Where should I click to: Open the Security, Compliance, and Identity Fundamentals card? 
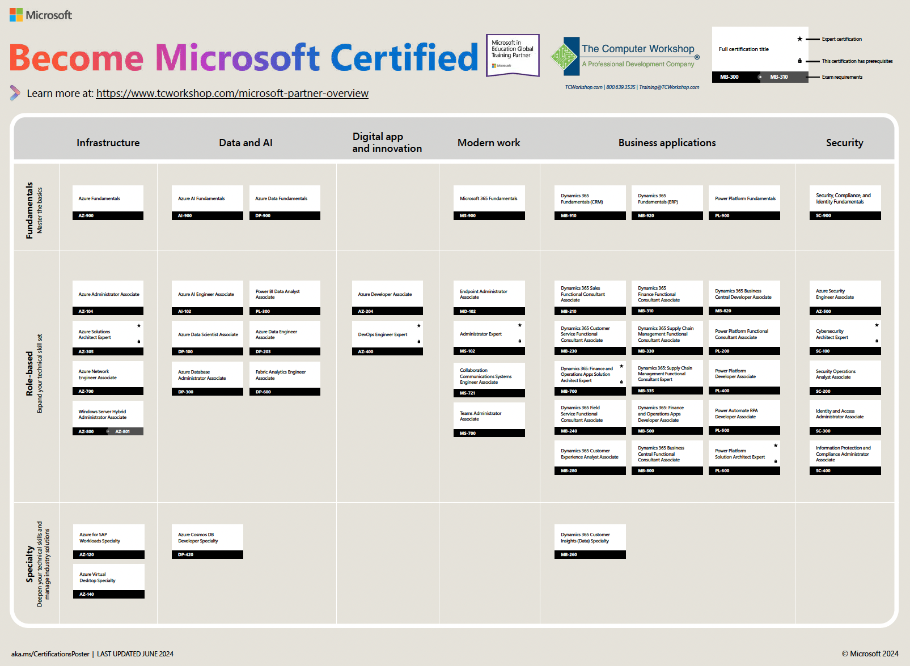point(845,202)
